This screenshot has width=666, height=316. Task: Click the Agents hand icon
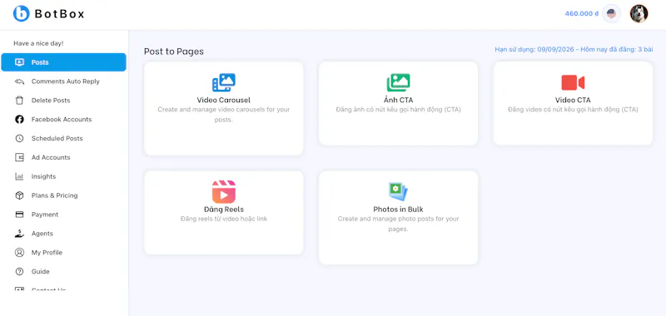click(x=19, y=234)
